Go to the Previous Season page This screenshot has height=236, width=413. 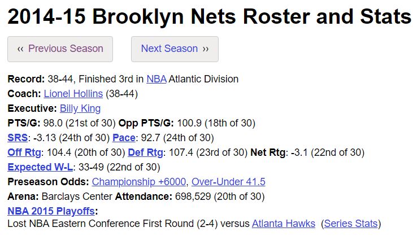(60, 49)
